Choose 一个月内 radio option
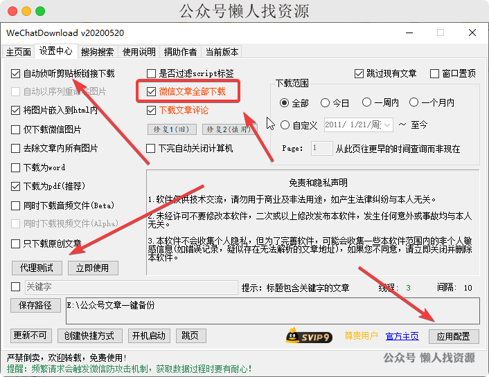 (x=414, y=102)
